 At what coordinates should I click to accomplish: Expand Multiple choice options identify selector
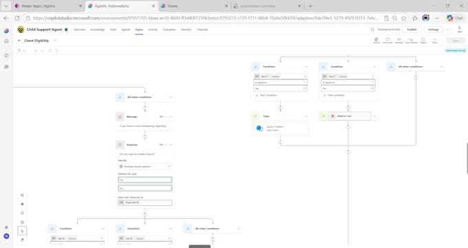pos(145,167)
